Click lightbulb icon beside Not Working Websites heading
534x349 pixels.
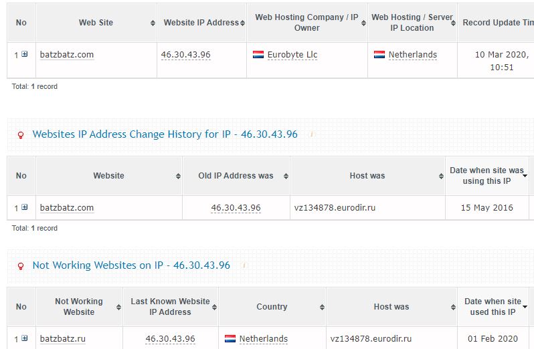point(21,266)
